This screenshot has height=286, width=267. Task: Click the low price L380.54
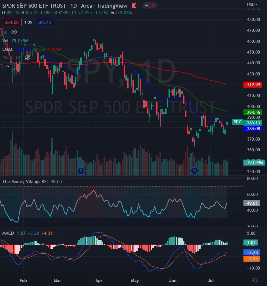(x=49, y=13)
